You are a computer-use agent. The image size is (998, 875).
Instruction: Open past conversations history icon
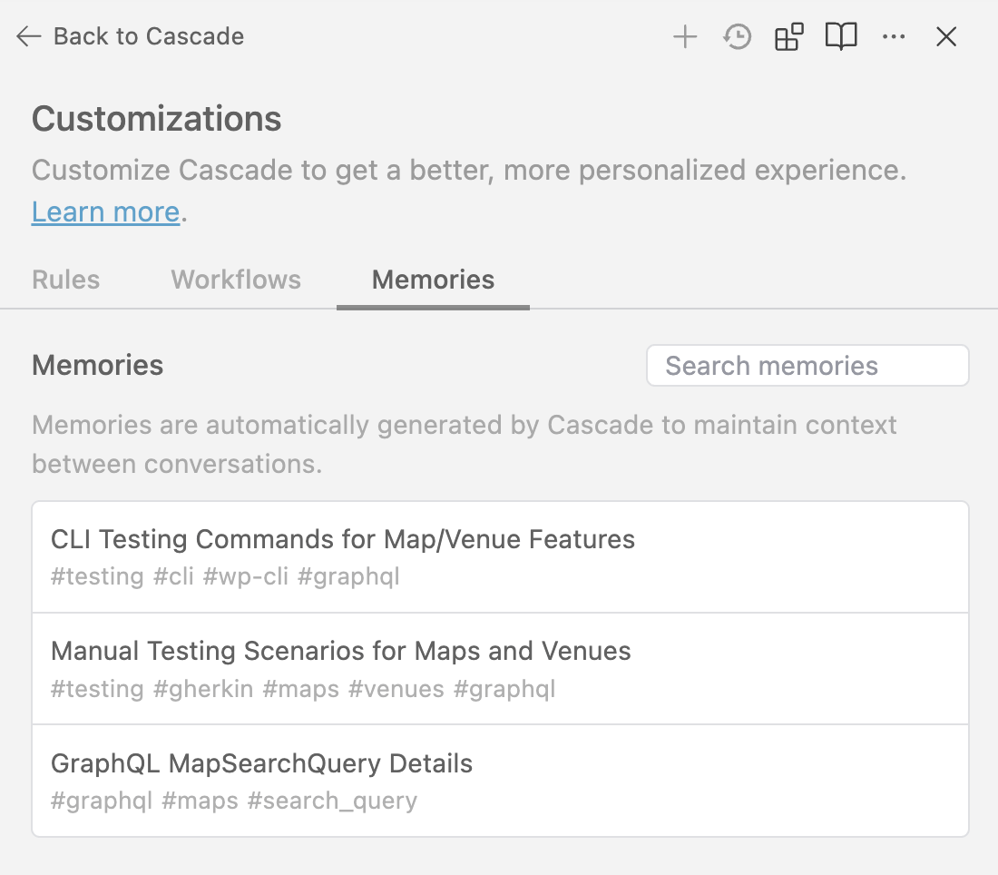click(737, 37)
